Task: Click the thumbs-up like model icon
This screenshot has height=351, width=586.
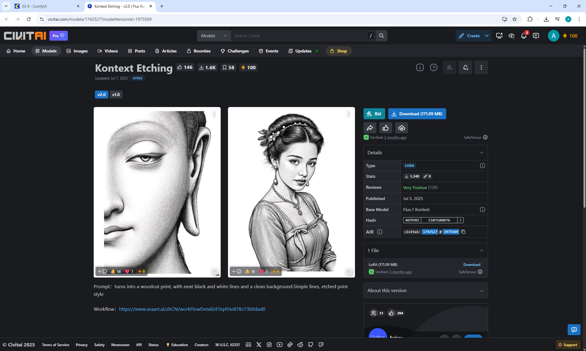Action: click(x=385, y=128)
